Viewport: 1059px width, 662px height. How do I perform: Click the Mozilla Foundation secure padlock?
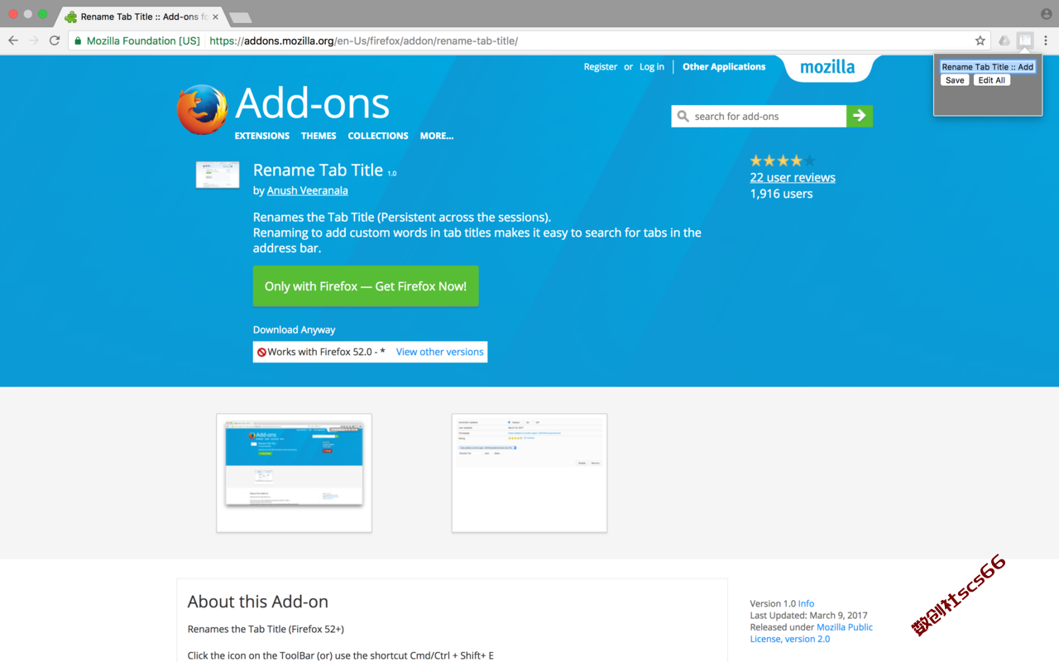(78, 41)
